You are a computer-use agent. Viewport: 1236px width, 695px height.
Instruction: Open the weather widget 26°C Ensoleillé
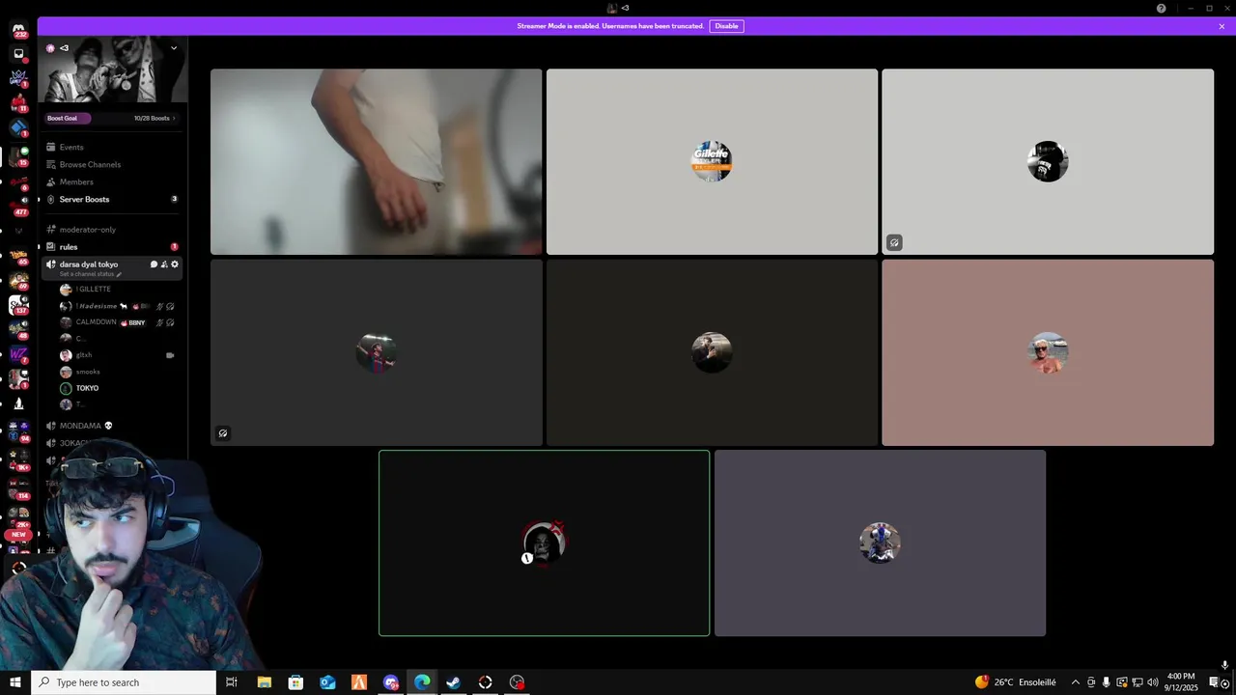[1015, 682]
